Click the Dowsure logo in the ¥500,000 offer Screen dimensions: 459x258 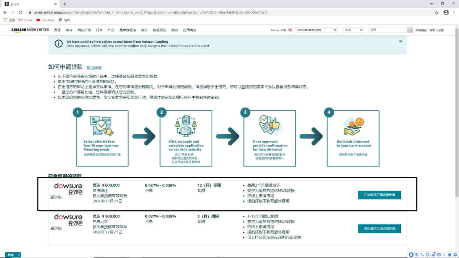coord(68,220)
